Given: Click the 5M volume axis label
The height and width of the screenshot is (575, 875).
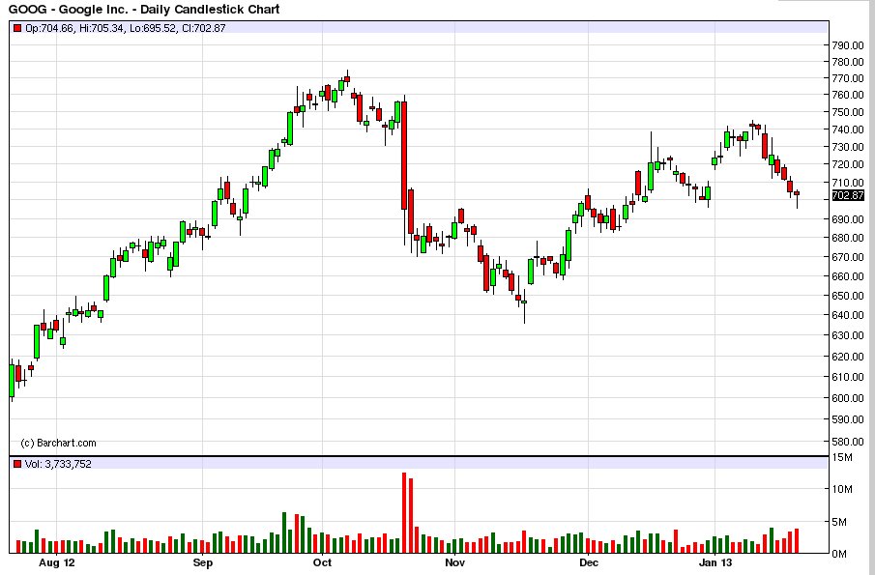Looking at the screenshot, I should pos(839,523).
